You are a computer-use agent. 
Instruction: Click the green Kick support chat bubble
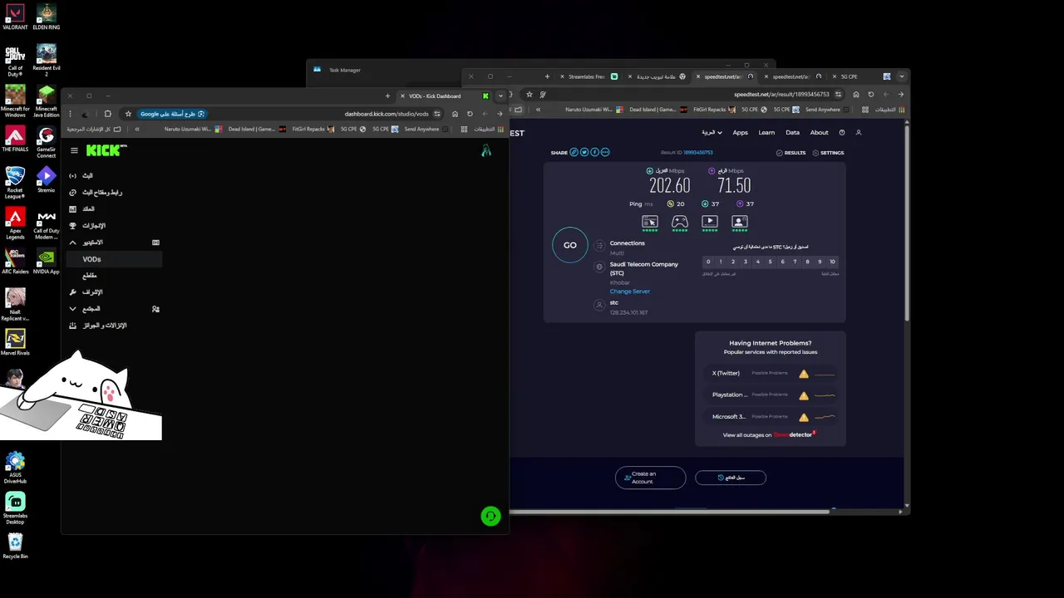490,517
